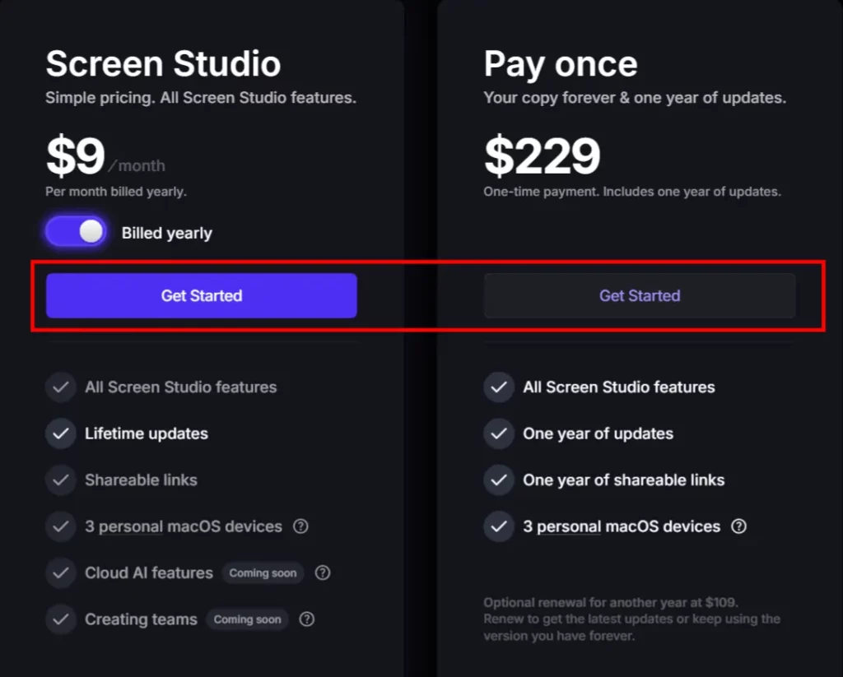This screenshot has height=677, width=843.
Task: Open help beside Creating teams
Action: [x=306, y=619]
